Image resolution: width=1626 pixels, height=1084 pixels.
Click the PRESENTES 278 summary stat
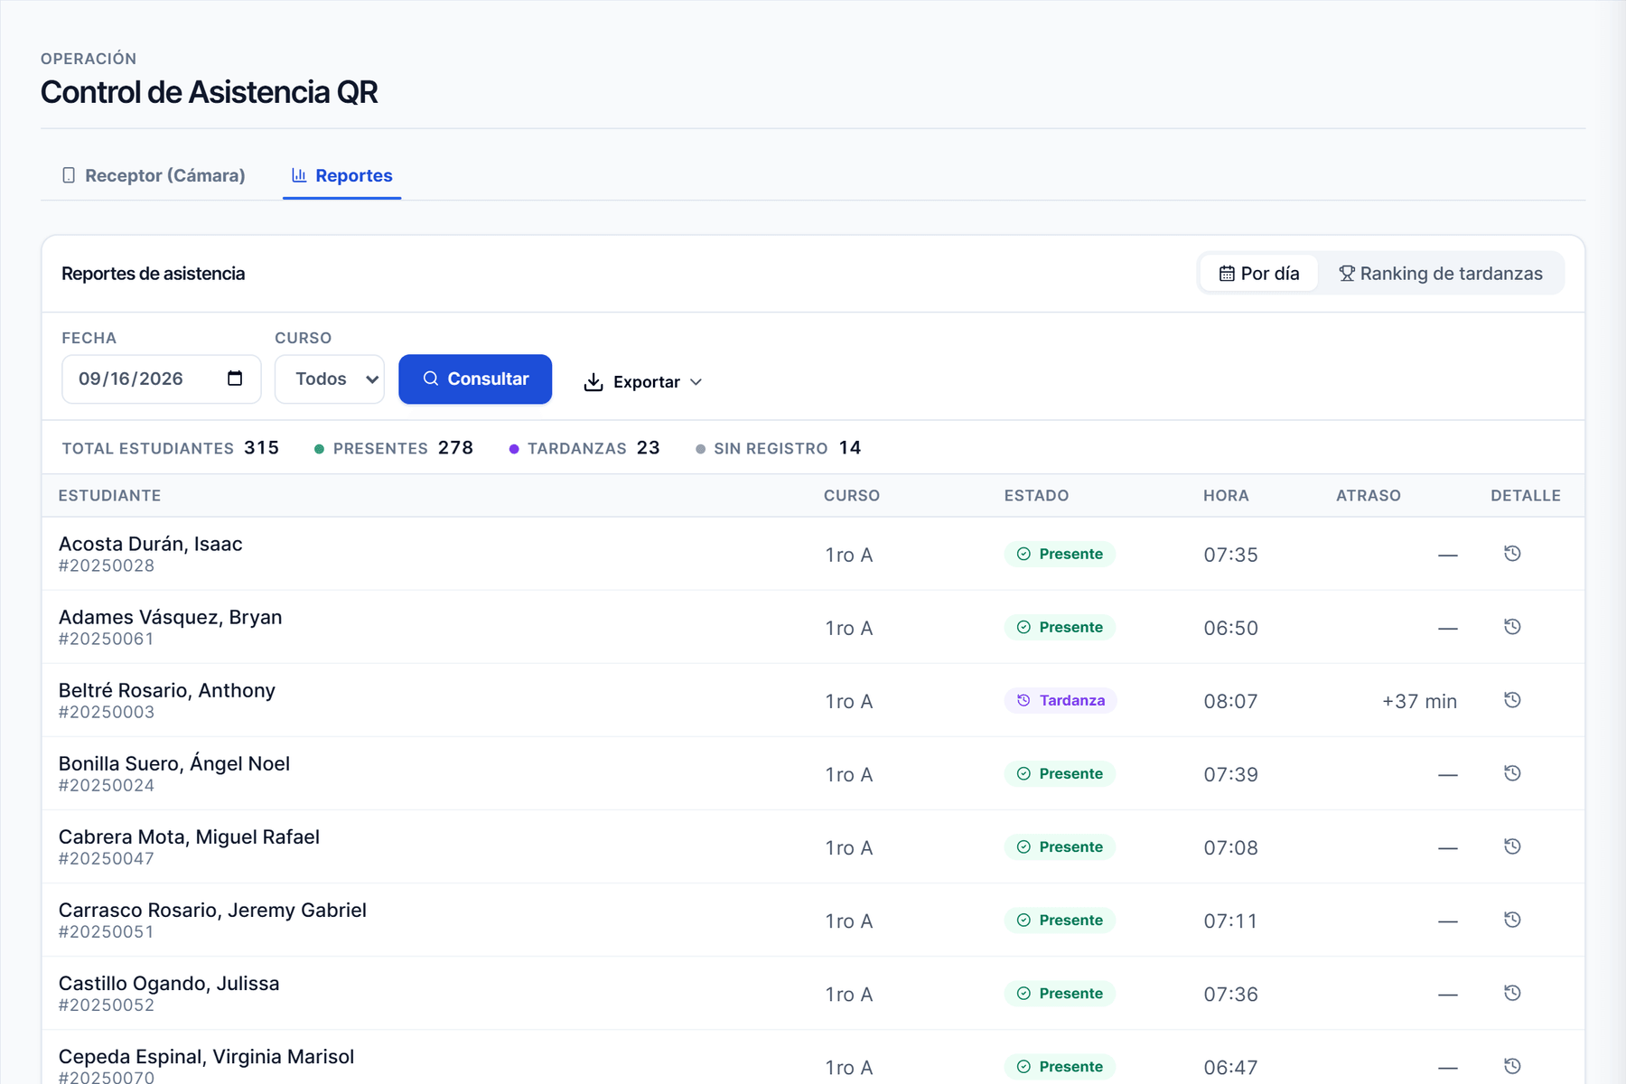pos(394,448)
